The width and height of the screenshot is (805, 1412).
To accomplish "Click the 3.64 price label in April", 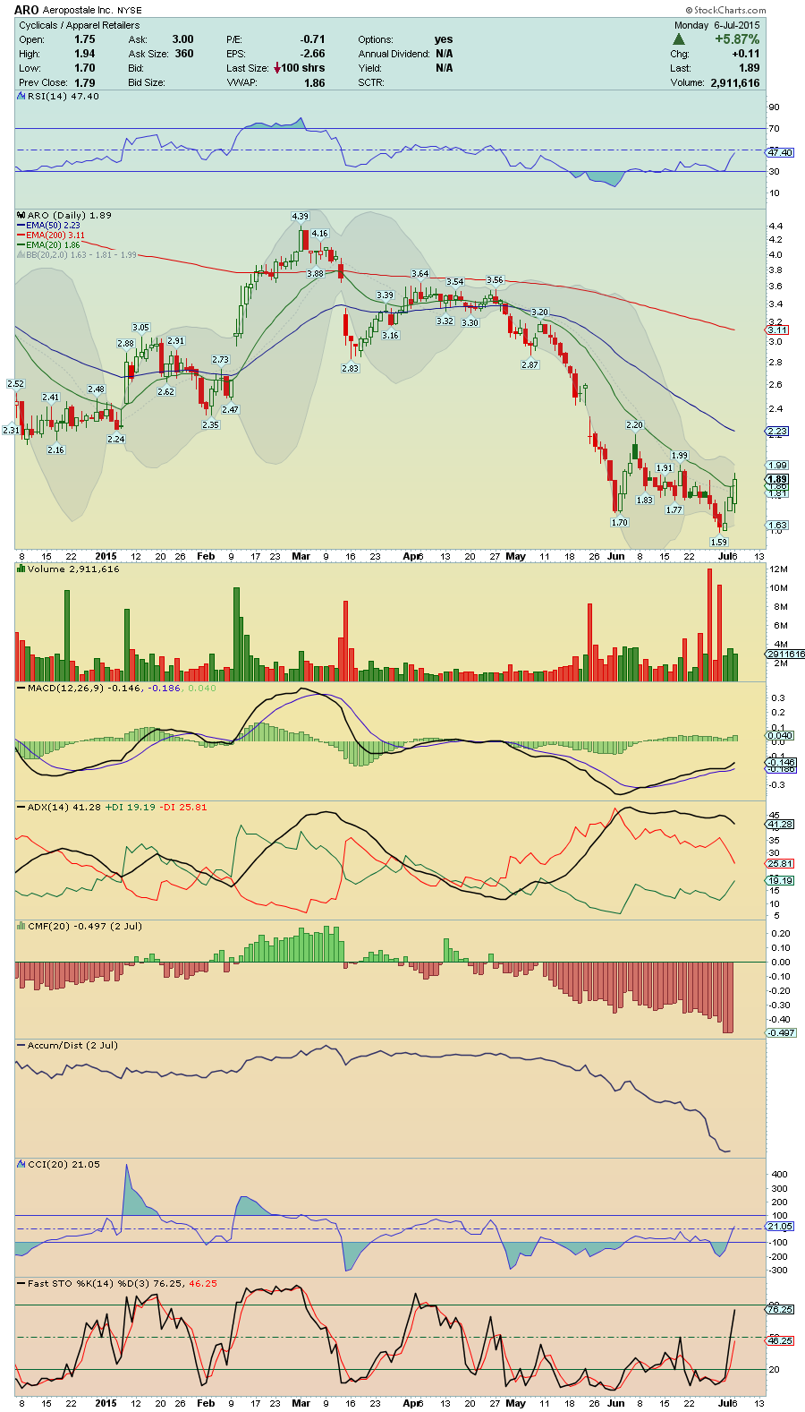I will click(x=419, y=273).
